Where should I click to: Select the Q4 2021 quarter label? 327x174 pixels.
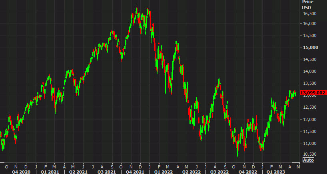135,172
